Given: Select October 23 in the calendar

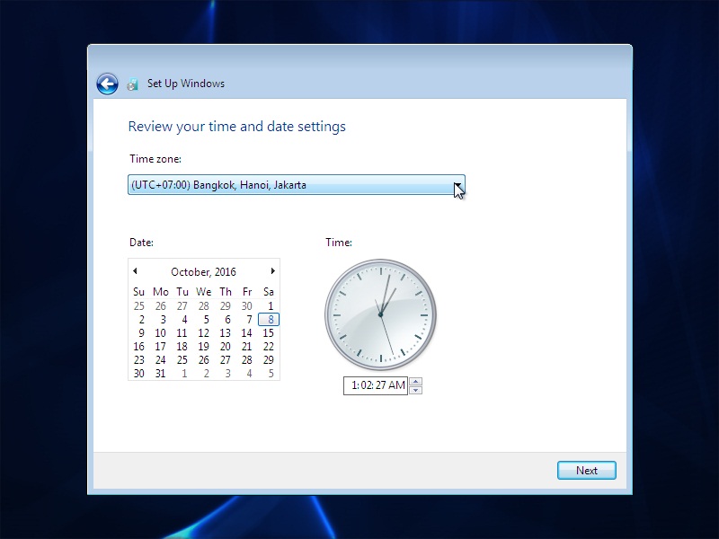Looking at the screenshot, I should 138,360.
